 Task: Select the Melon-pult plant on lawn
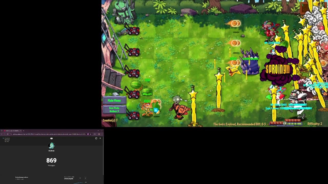[x=142, y=88]
